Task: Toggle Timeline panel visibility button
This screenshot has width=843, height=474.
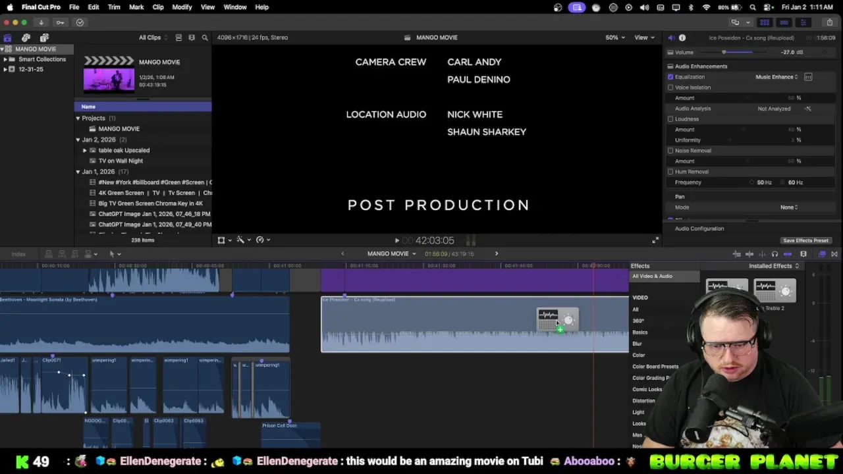Action: 784,22
